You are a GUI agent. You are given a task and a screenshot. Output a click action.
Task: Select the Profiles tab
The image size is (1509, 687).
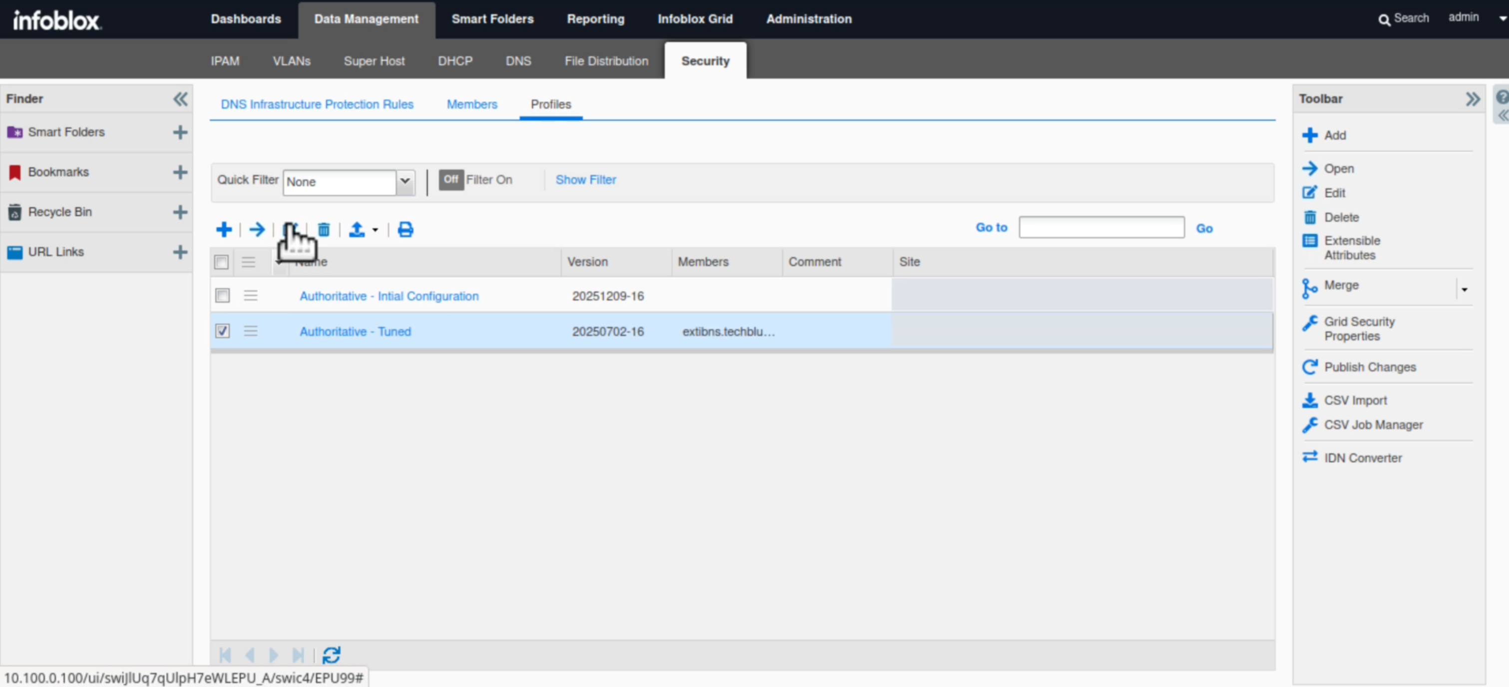tap(551, 104)
